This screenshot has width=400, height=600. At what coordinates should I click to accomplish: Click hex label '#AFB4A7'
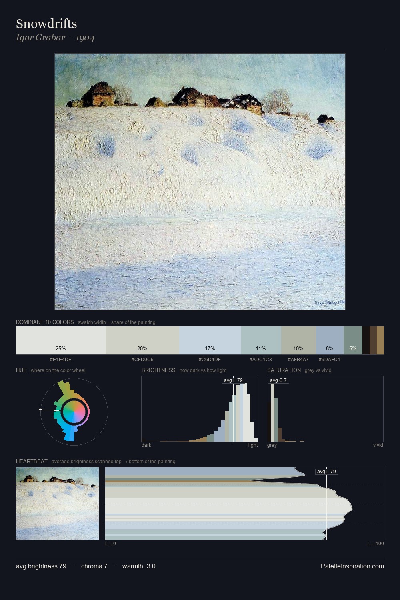[298, 360]
